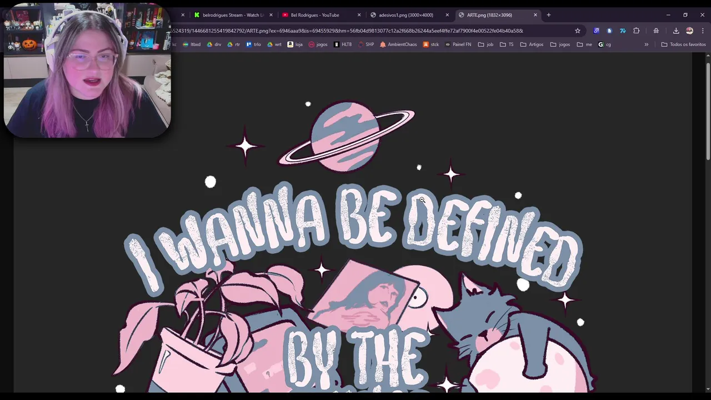Minimize the browser window
The image size is (711, 400).
(668, 15)
